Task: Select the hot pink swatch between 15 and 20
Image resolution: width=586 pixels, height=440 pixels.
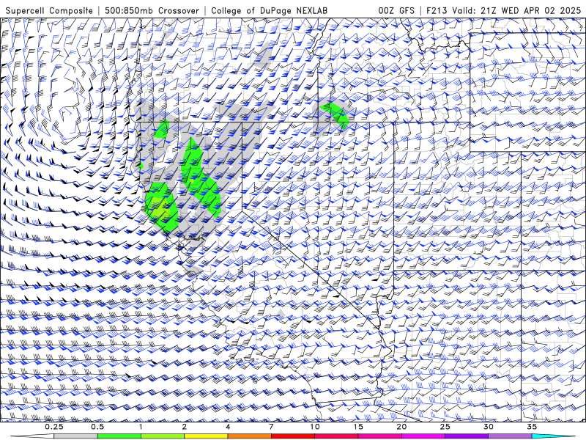Action: (x=379, y=436)
